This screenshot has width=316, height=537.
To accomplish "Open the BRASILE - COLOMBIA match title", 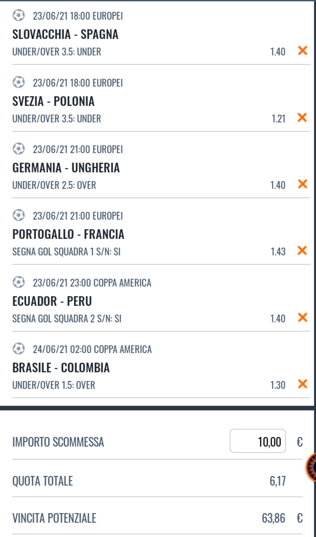I will click(x=61, y=368).
